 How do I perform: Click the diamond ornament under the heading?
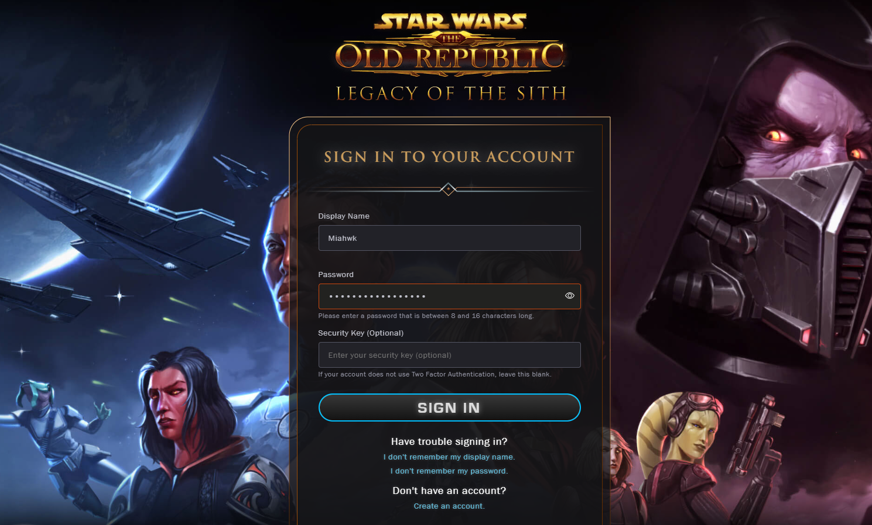point(448,189)
